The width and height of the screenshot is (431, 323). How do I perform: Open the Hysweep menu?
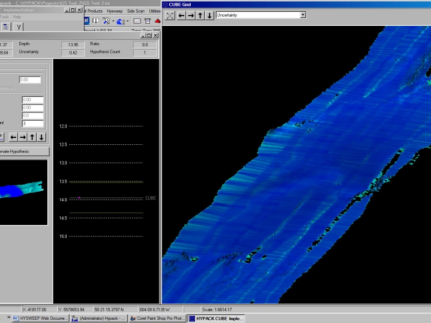(x=114, y=11)
